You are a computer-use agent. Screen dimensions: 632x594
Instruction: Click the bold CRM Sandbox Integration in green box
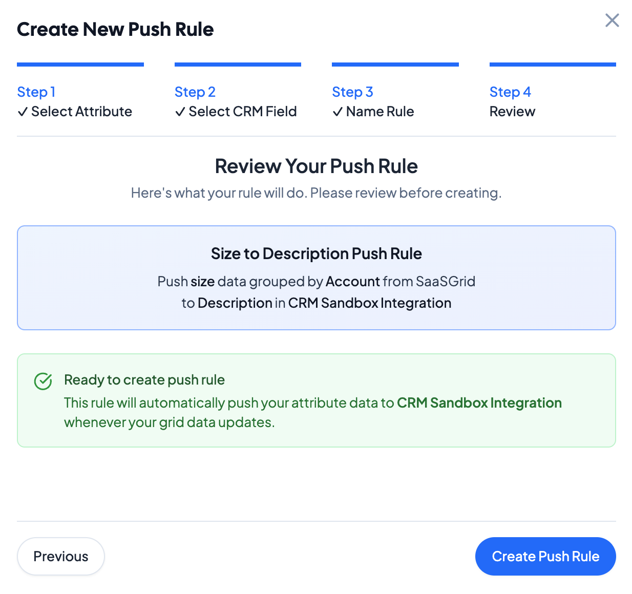click(x=479, y=403)
